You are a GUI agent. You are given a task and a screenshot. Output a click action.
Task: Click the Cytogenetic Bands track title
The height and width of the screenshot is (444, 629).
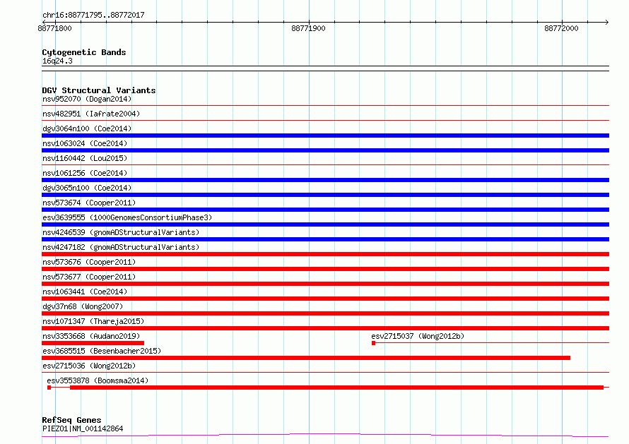[84, 52]
